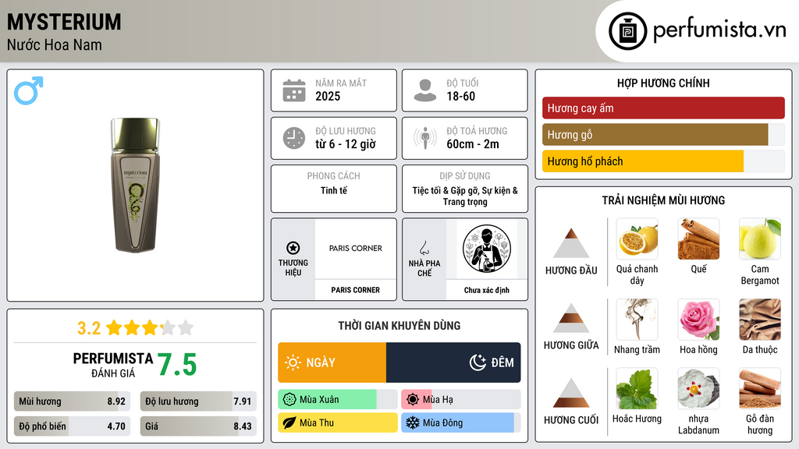
Task: Click the Nước Hoa Nam subtitle
Action: 55,44
